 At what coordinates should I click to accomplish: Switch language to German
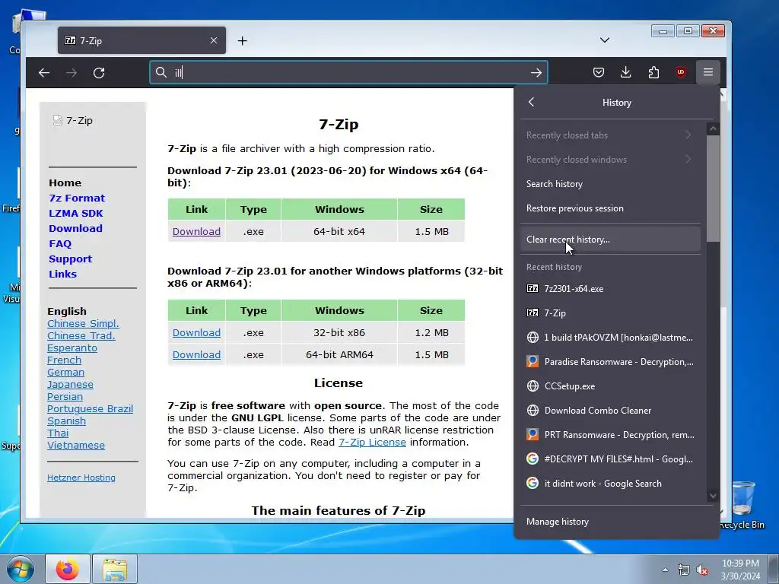click(65, 373)
